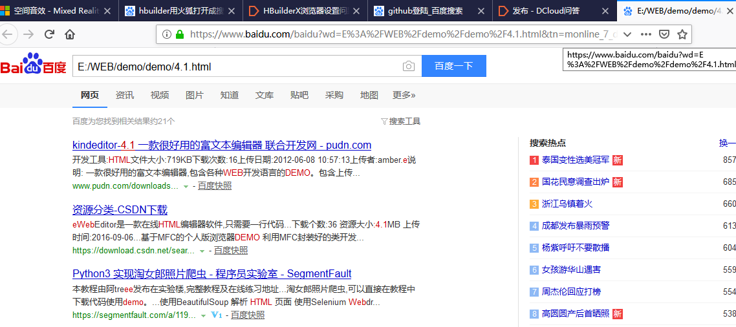Open 百度快照 for pudn.com result
The height and width of the screenshot is (327, 736).
215,186
